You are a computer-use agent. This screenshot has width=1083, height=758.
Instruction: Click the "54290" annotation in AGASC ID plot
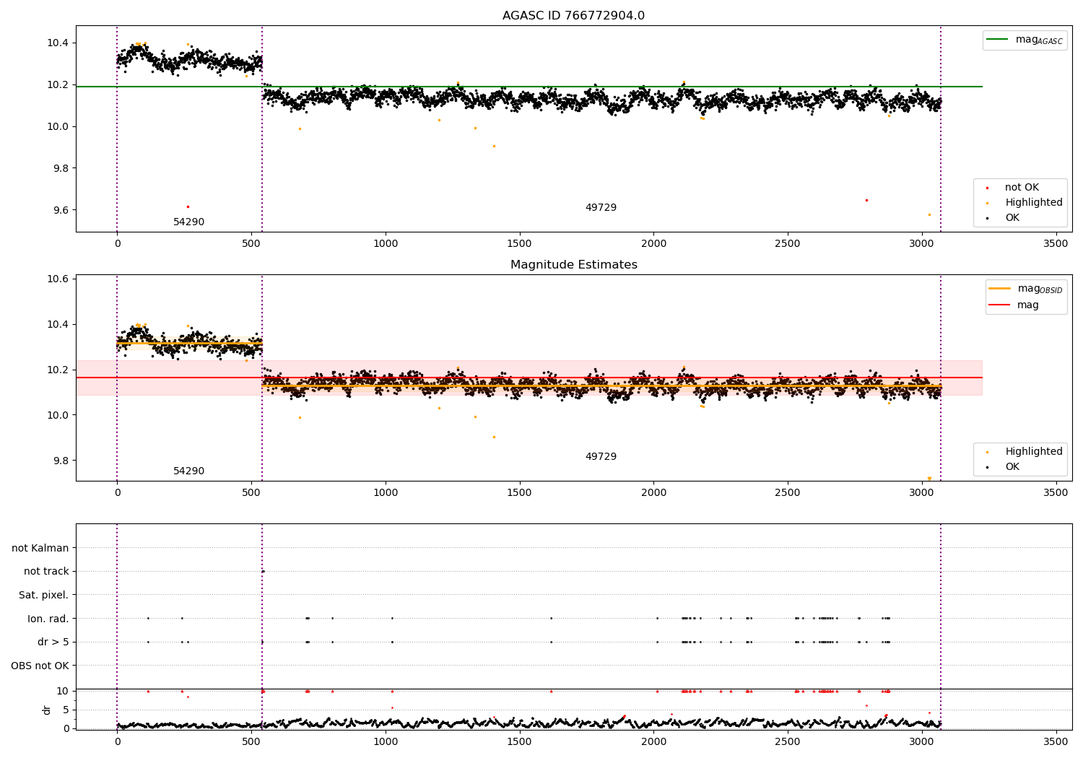pos(188,222)
